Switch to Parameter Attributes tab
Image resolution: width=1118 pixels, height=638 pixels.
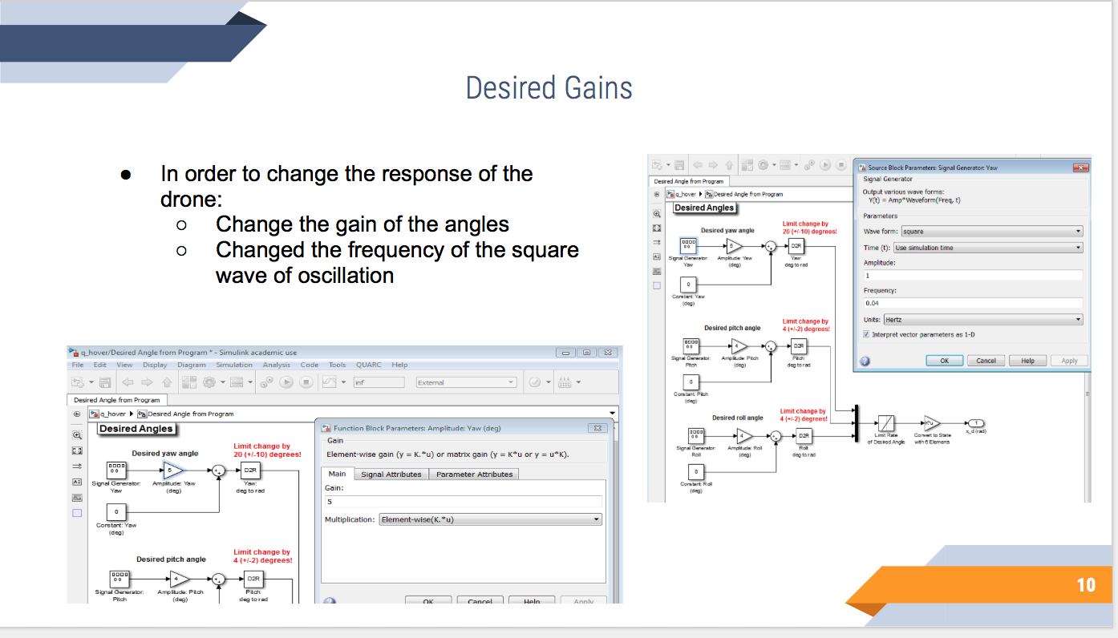click(475, 474)
